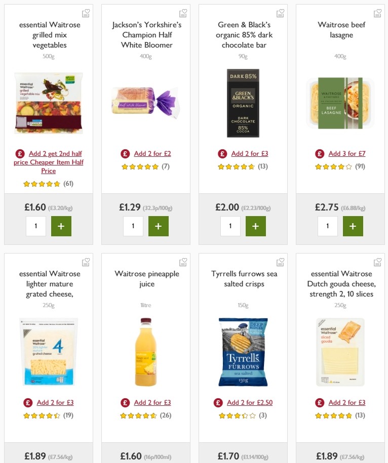This screenshot has width=388, height=463.
Task: Select the £ pound icon on the dark chocolate bar
Action: (222, 153)
